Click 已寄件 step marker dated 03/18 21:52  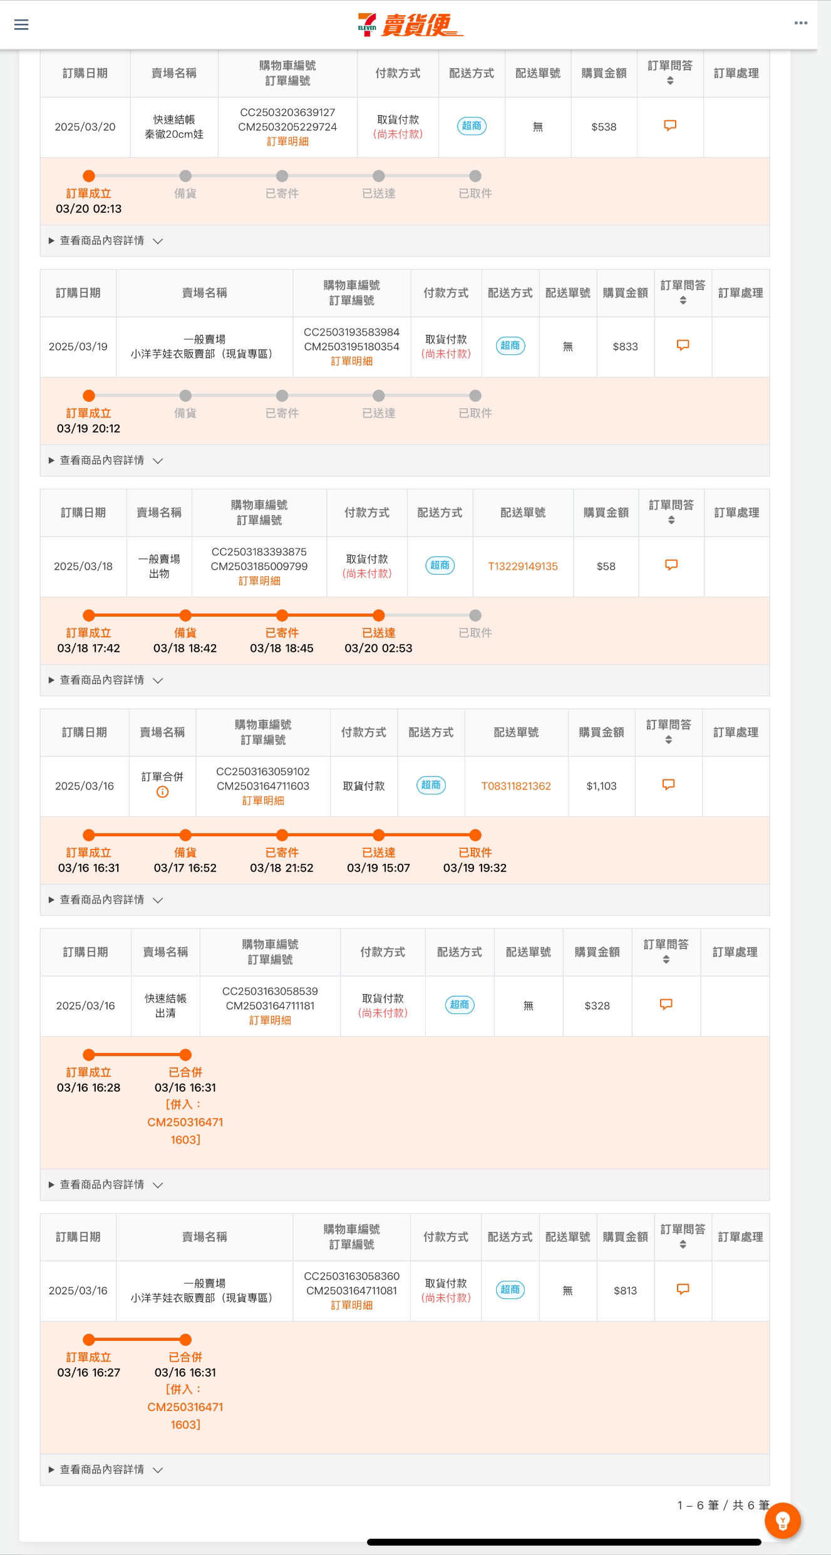click(x=282, y=835)
